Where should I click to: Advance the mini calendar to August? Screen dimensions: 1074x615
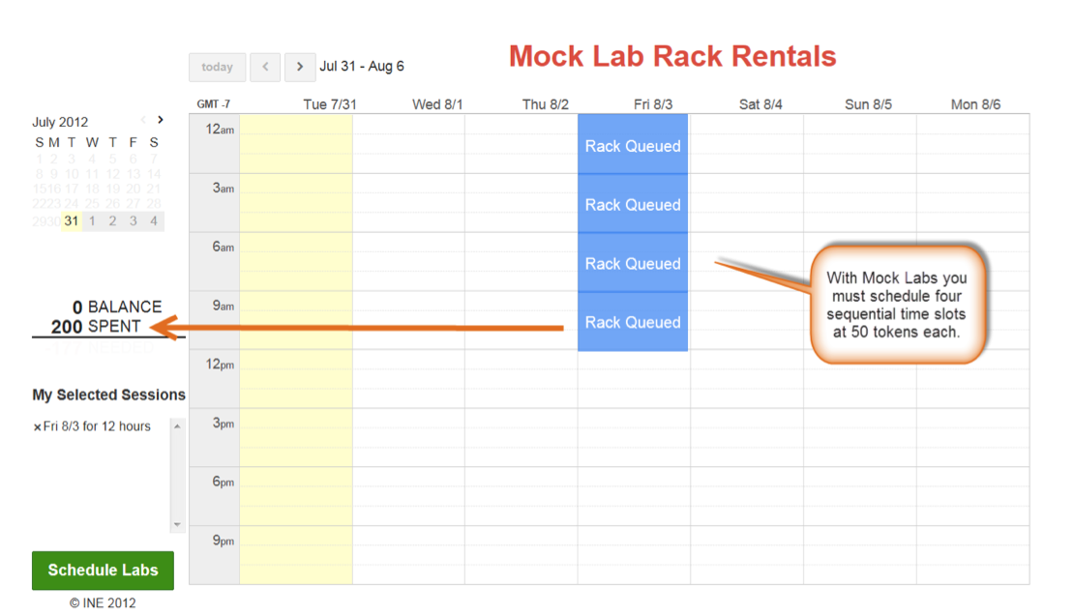pyautogui.click(x=160, y=120)
